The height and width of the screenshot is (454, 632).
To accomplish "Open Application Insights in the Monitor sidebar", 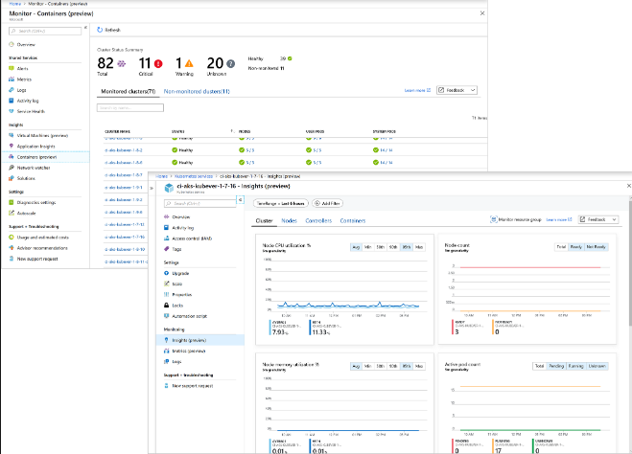I will point(35,147).
